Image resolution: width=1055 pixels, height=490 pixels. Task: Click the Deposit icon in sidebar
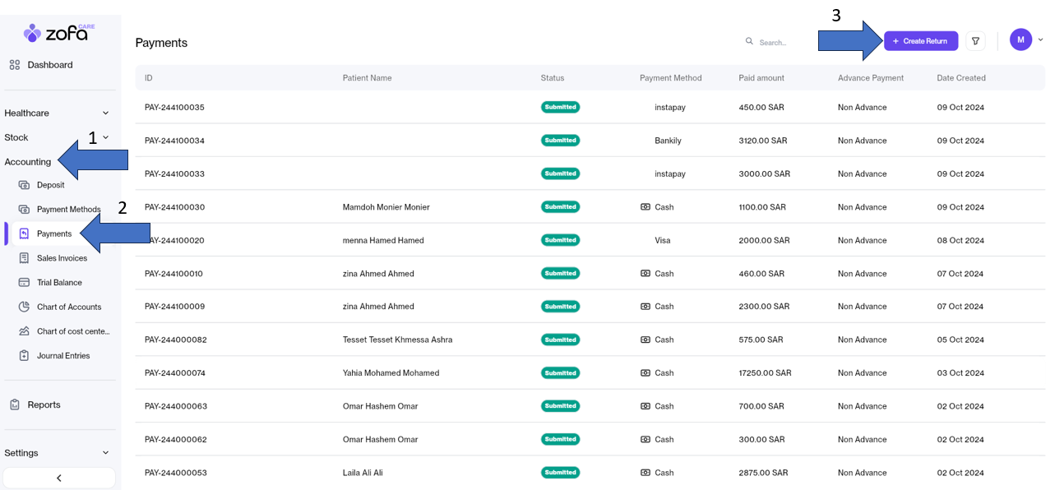(x=24, y=185)
